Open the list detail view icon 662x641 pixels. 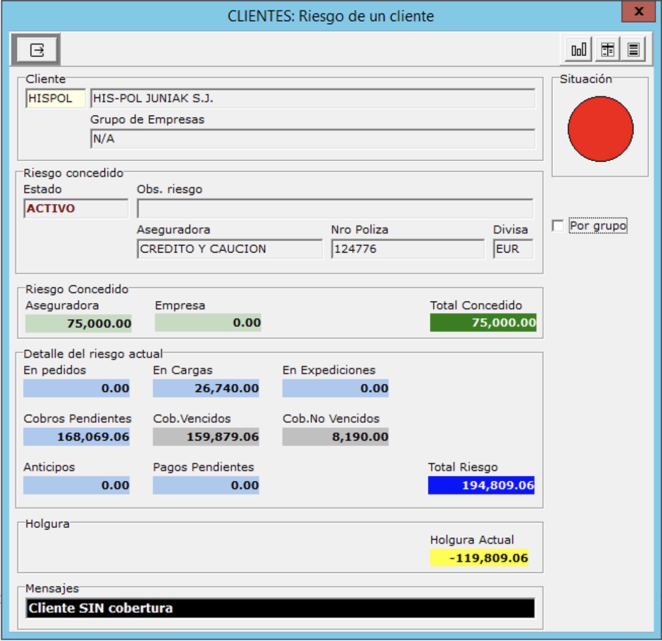click(x=633, y=50)
